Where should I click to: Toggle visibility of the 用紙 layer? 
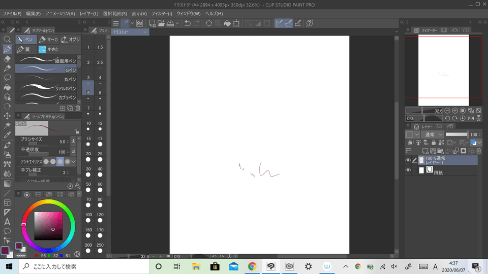click(408, 170)
